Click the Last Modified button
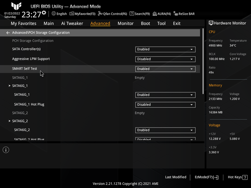251x188 pixels. click(x=176, y=177)
